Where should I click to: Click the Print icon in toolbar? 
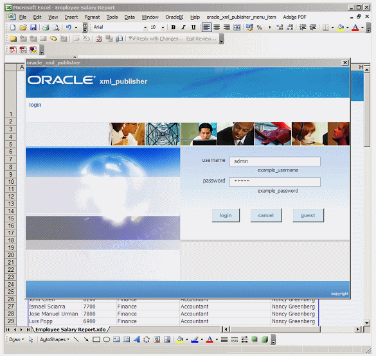click(x=46, y=28)
